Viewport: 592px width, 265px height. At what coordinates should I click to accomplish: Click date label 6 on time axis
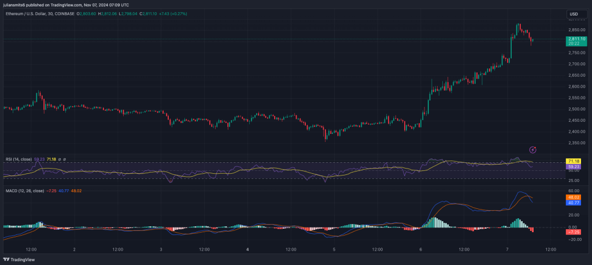click(x=421, y=249)
